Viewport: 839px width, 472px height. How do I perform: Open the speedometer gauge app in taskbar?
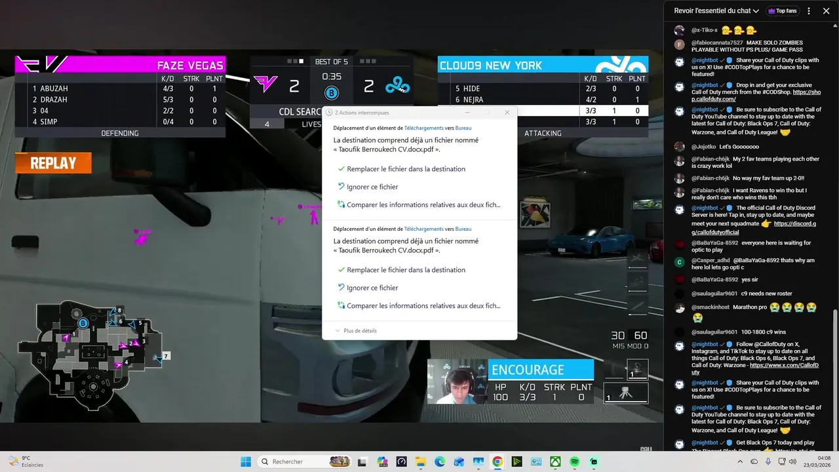click(402, 462)
